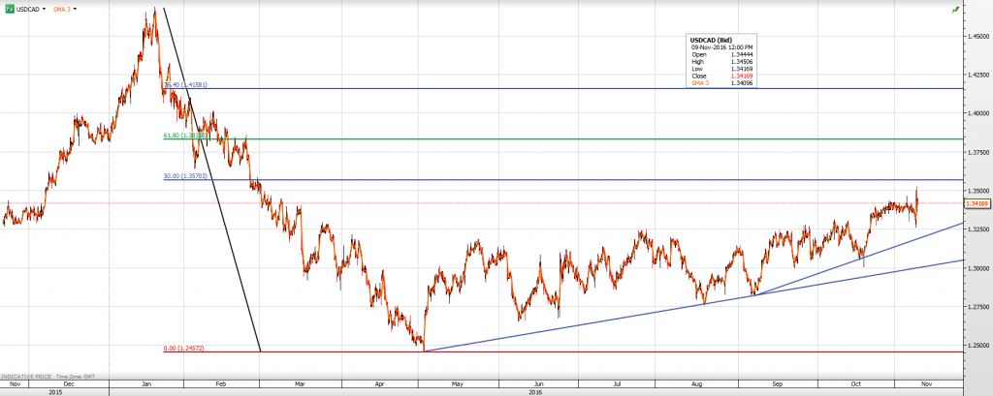Click the green arrow icon at top right
This screenshot has height=396, width=993.
(955, 10)
